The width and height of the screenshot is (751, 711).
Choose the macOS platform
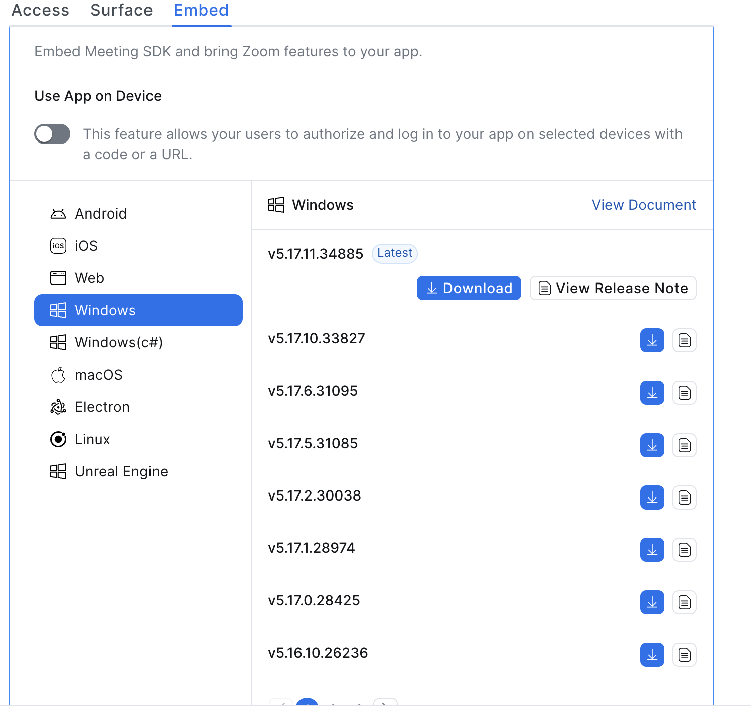coord(98,375)
